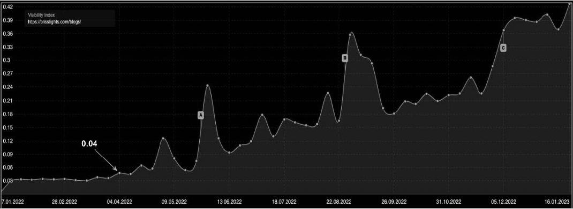Click data point indicated by 0.04 arrow
This screenshot has width=573, height=209.
click(119, 173)
